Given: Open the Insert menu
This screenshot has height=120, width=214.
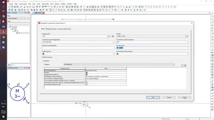Looking at the screenshot, I should 38,4.
